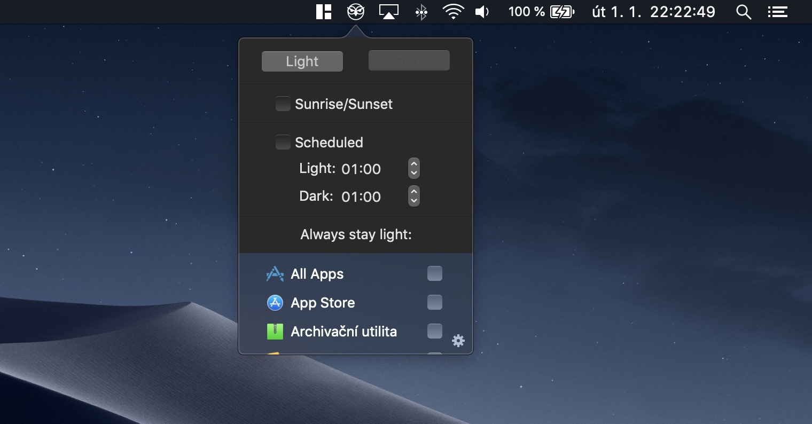Switch to Light mode button
This screenshot has height=424, width=812.
302,61
